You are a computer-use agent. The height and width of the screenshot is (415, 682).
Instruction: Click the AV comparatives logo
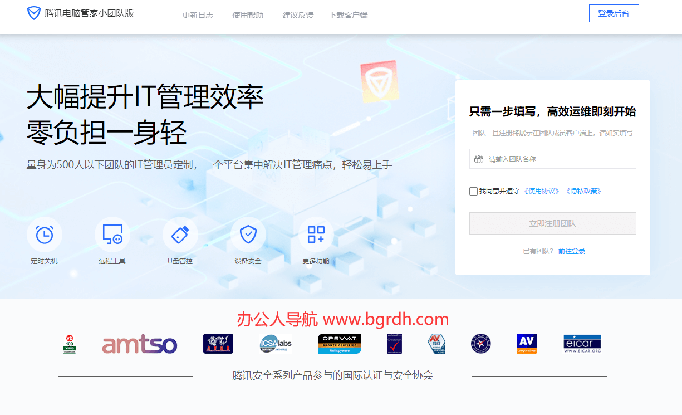[x=526, y=344]
